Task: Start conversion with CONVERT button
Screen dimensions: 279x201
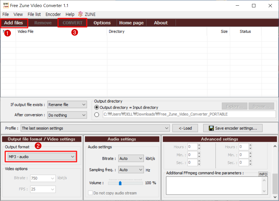Action: coord(72,23)
